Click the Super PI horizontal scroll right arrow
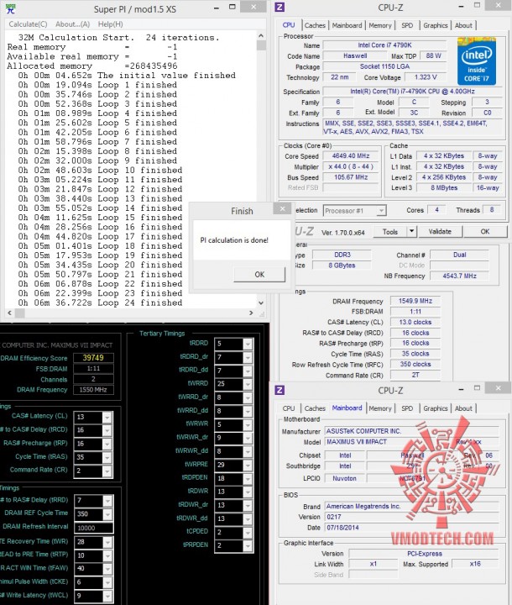 tap(251, 313)
